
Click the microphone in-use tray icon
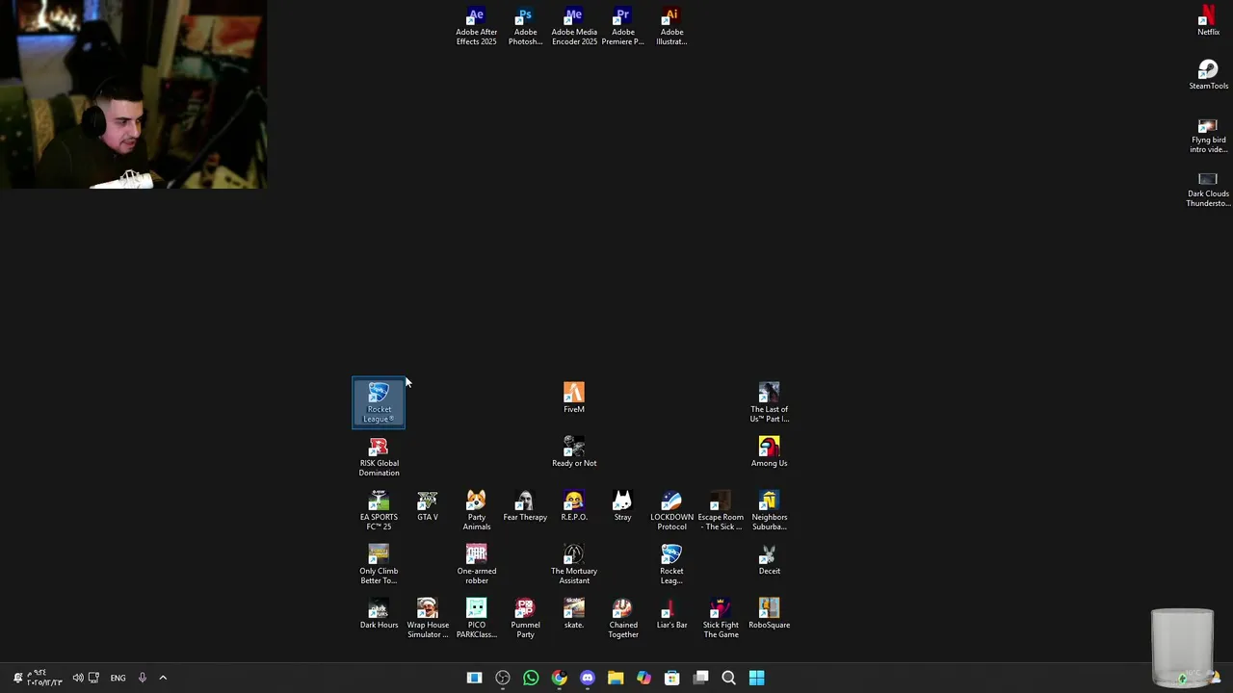tap(142, 678)
